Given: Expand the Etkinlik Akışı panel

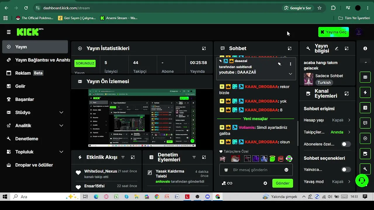Looking at the screenshot, I should click(x=133, y=157).
